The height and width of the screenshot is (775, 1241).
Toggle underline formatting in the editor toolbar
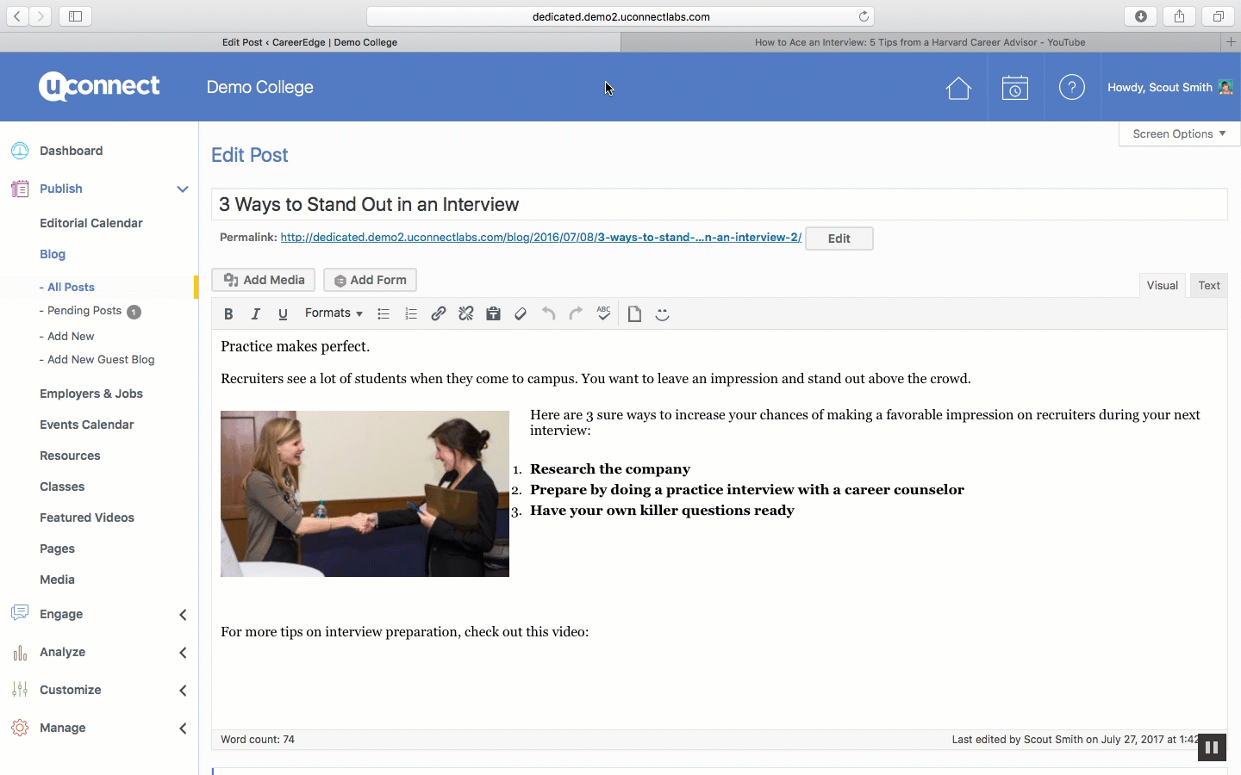pyautogui.click(x=283, y=314)
